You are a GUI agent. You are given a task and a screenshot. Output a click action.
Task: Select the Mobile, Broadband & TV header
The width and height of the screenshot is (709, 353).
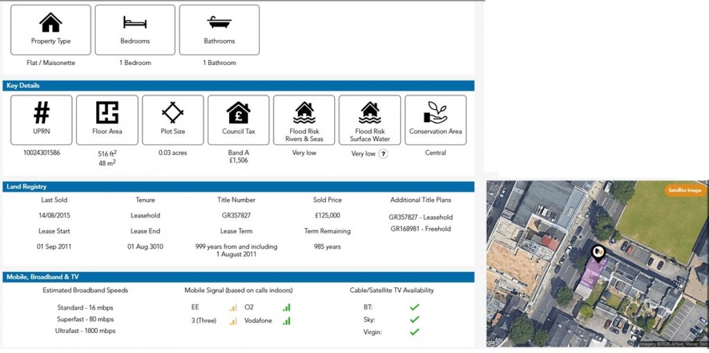pos(238,277)
